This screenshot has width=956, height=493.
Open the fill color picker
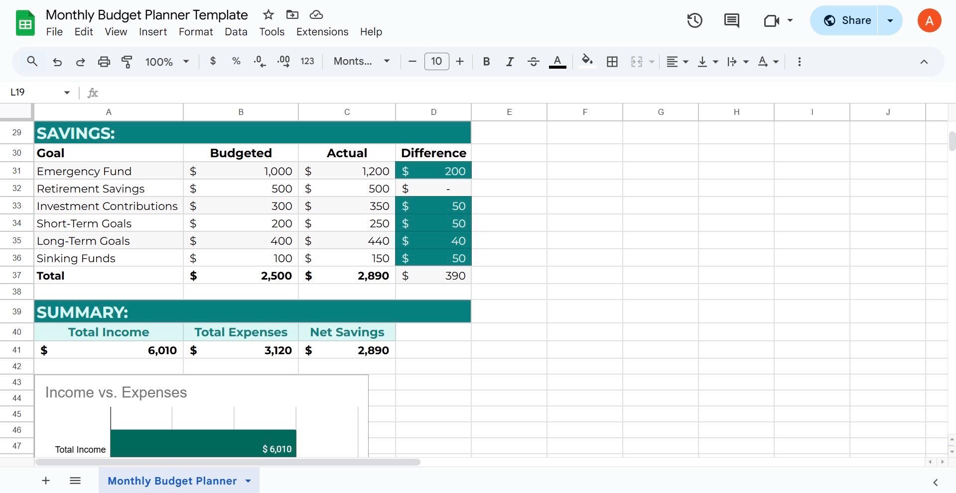pyautogui.click(x=586, y=61)
